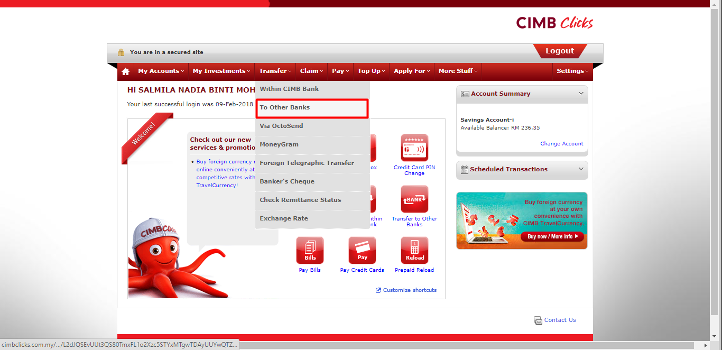Expand the Scheduled Transactions panel chevron

coord(581,169)
